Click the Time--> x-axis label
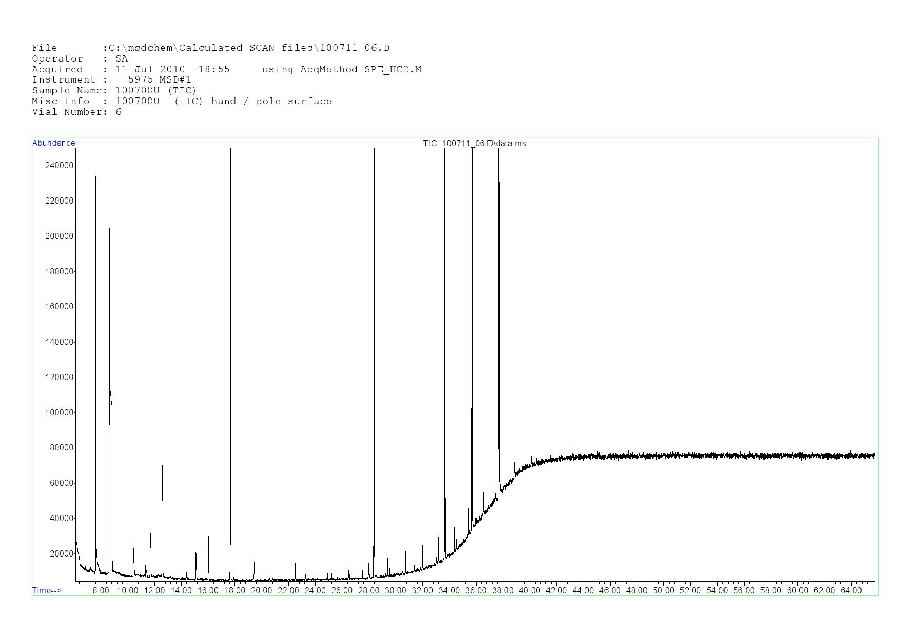 tap(47, 590)
